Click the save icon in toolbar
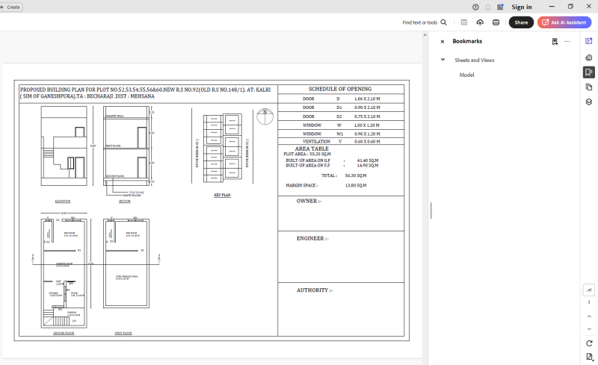This screenshot has width=598, height=365. [464, 22]
